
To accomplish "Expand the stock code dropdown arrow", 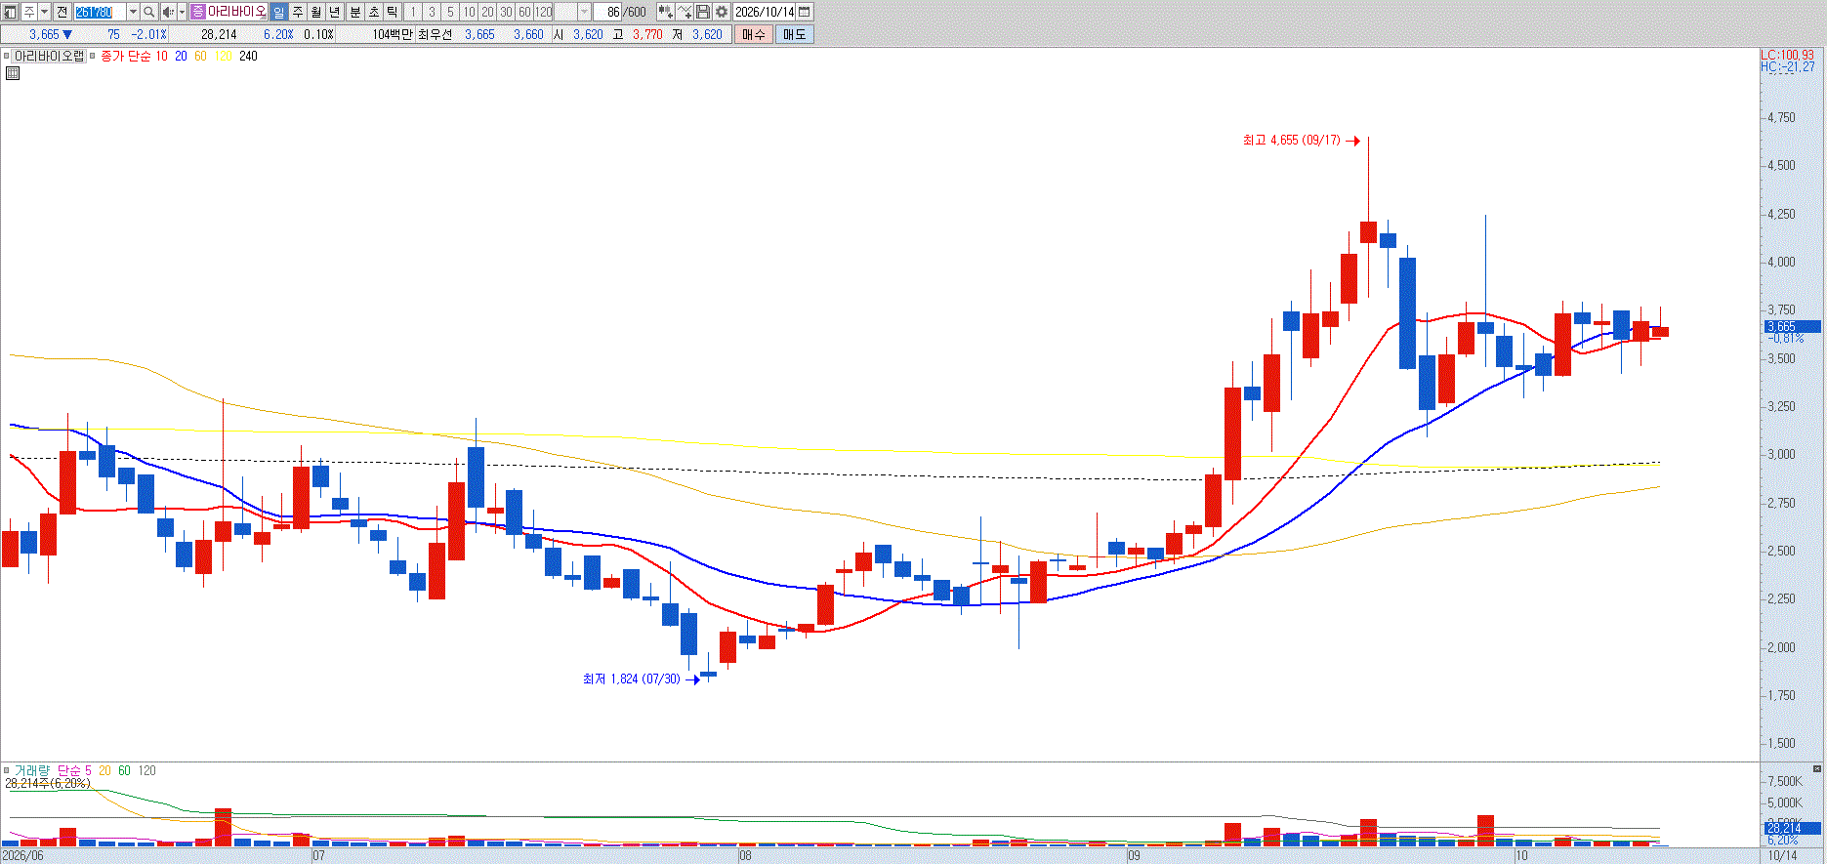I will pos(133,12).
